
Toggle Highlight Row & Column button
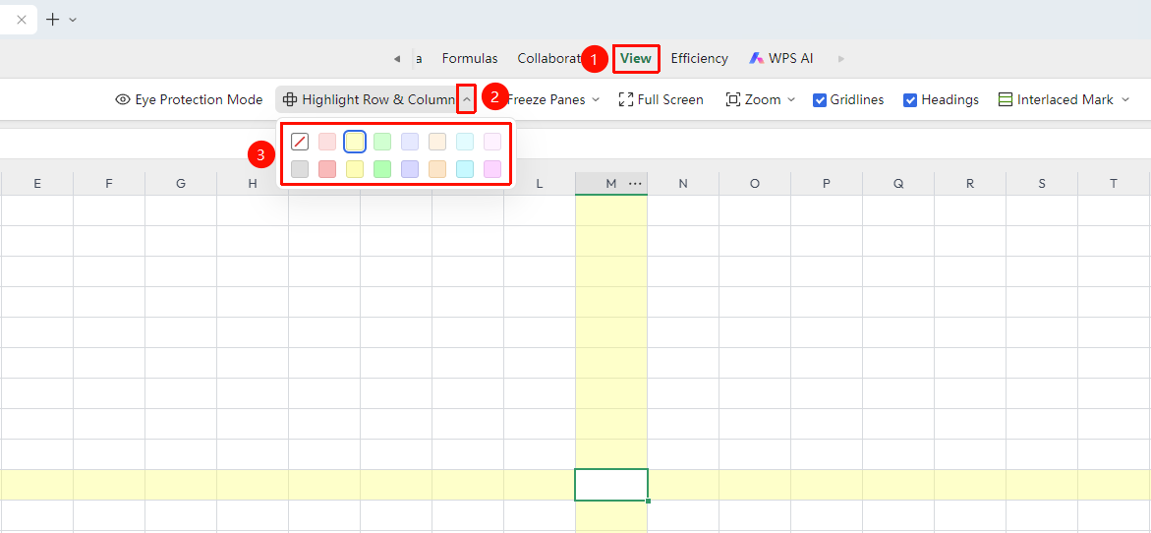coord(369,100)
